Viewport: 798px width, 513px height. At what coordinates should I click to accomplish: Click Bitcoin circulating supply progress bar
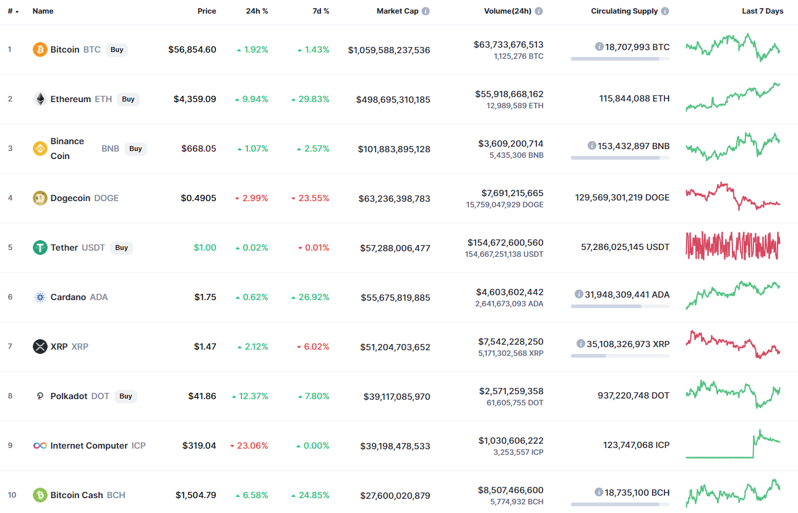pos(620,59)
